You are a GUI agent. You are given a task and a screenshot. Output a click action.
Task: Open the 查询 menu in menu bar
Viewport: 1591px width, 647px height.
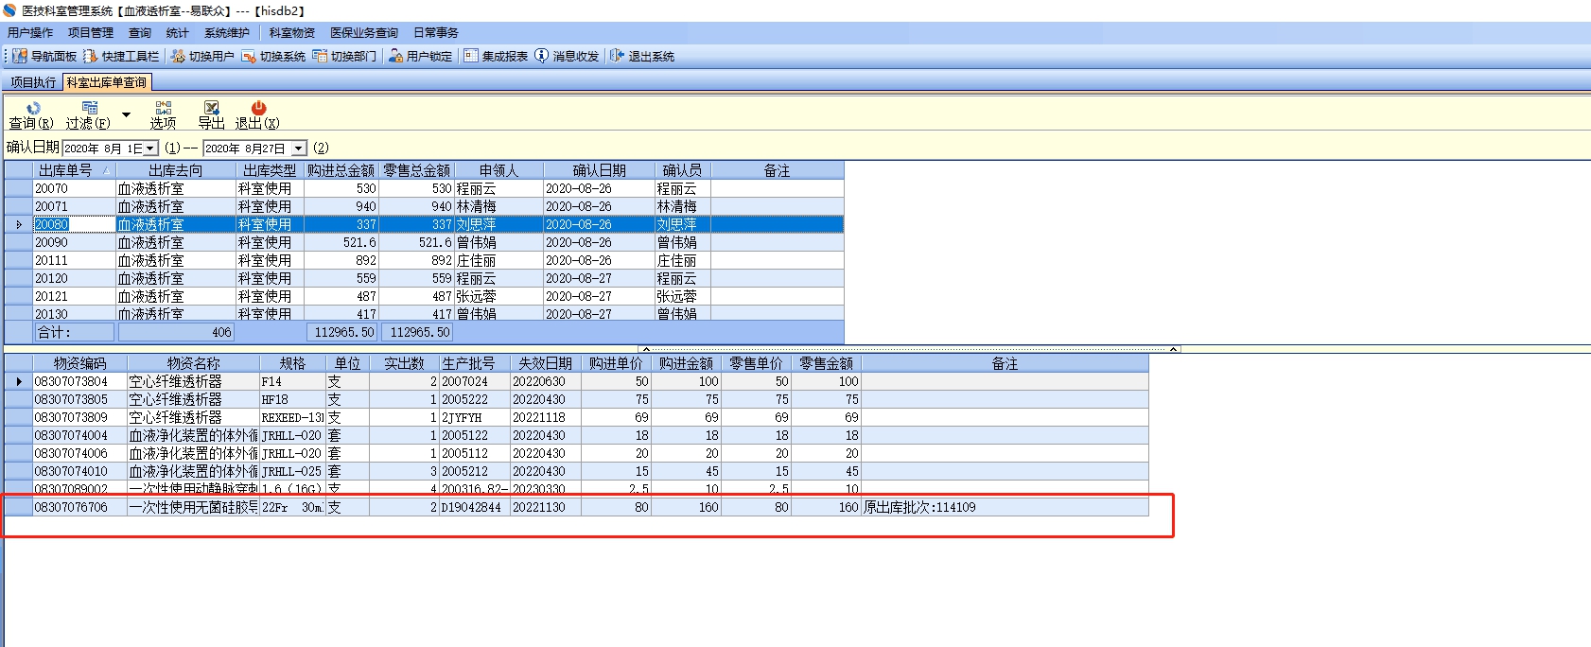tap(140, 32)
